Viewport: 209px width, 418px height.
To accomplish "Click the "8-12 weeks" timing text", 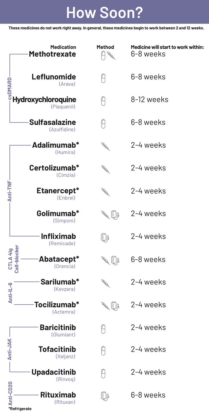I will (x=150, y=100).
